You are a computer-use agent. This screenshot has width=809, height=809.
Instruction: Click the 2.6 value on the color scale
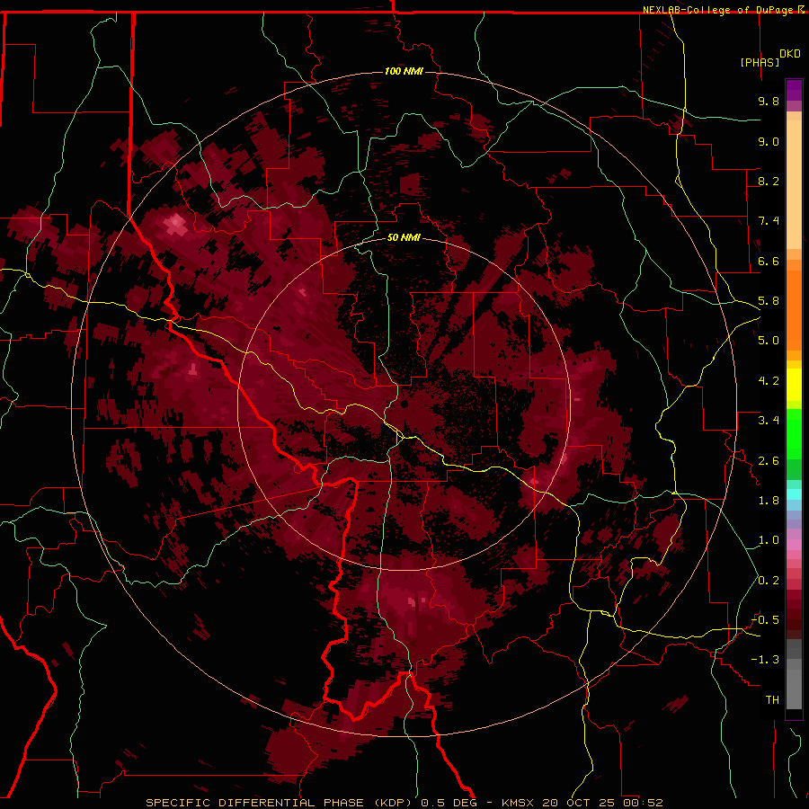pyautogui.click(x=769, y=461)
